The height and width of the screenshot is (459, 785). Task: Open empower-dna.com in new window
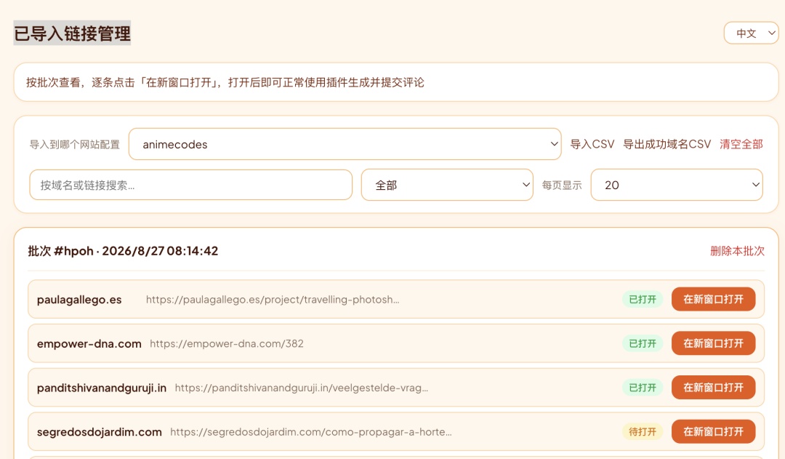(x=714, y=343)
